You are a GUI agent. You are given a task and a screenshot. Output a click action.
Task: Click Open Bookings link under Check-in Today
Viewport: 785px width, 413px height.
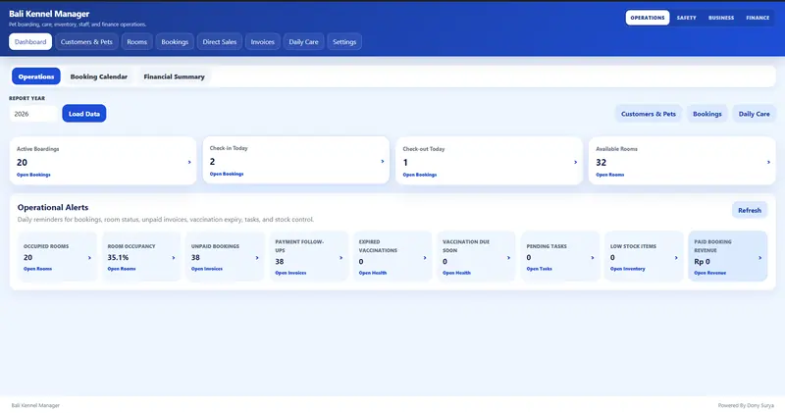(x=227, y=174)
